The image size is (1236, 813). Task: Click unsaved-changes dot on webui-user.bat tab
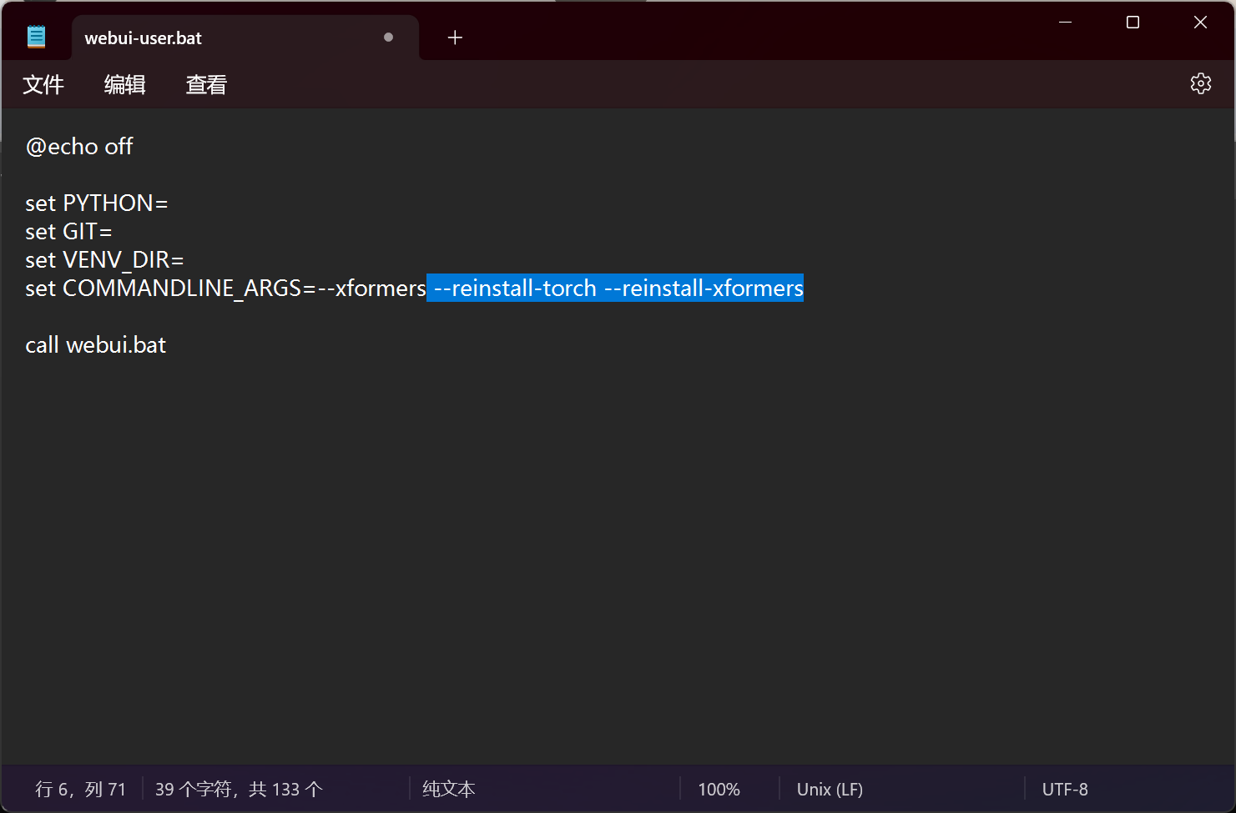(388, 38)
